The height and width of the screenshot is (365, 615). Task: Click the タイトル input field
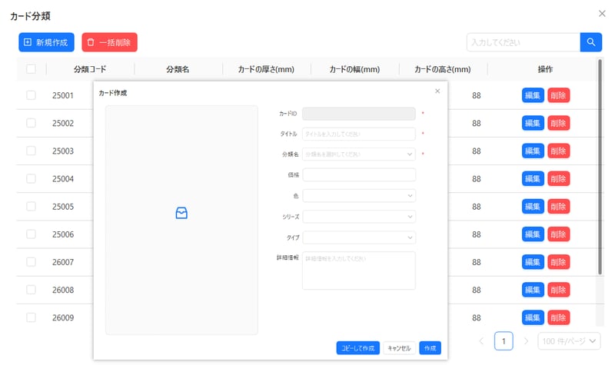click(359, 134)
